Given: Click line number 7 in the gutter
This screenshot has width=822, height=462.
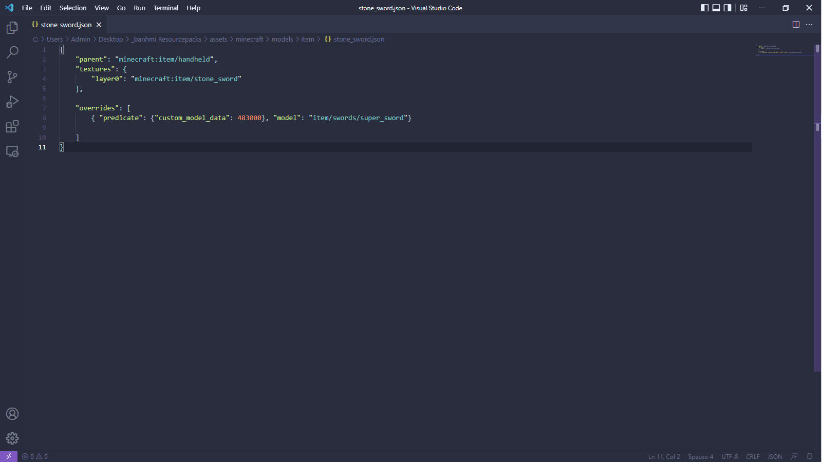Looking at the screenshot, I should (44, 108).
